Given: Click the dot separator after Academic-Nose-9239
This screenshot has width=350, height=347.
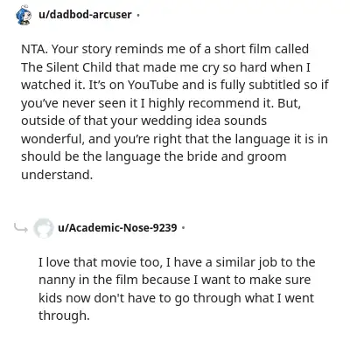Looking at the screenshot, I should coord(183,227).
